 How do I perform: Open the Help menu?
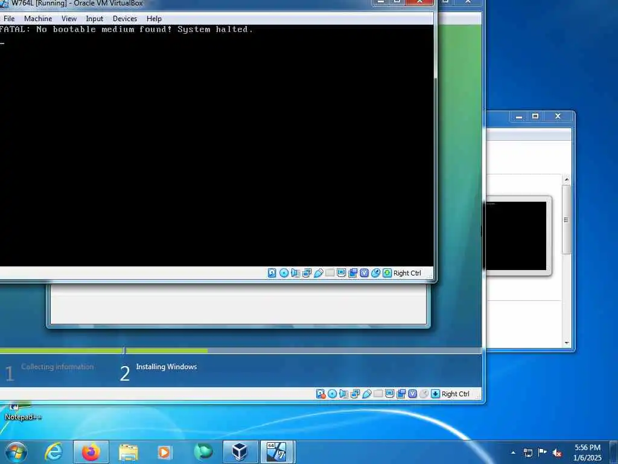pos(154,19)
